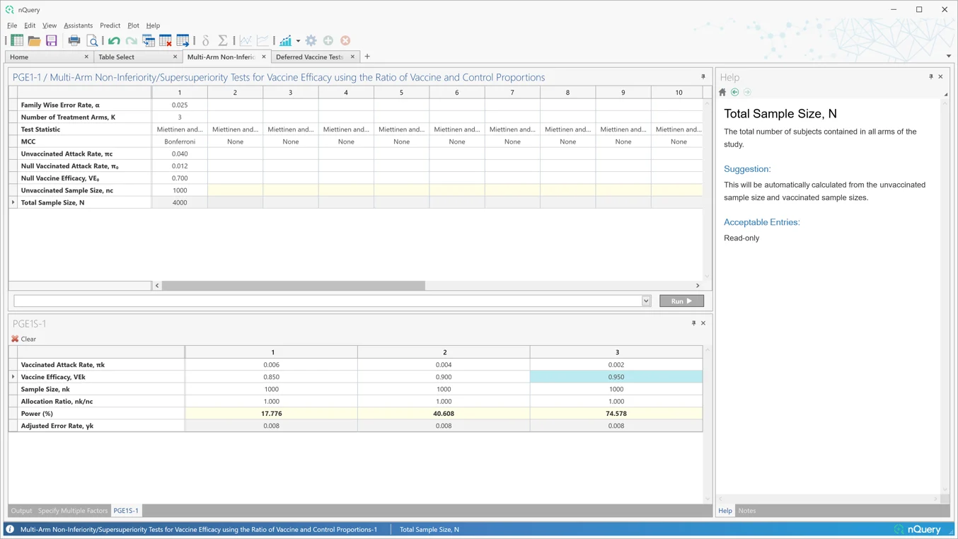Click the delete table icon with red X

(x=166, y=41)
